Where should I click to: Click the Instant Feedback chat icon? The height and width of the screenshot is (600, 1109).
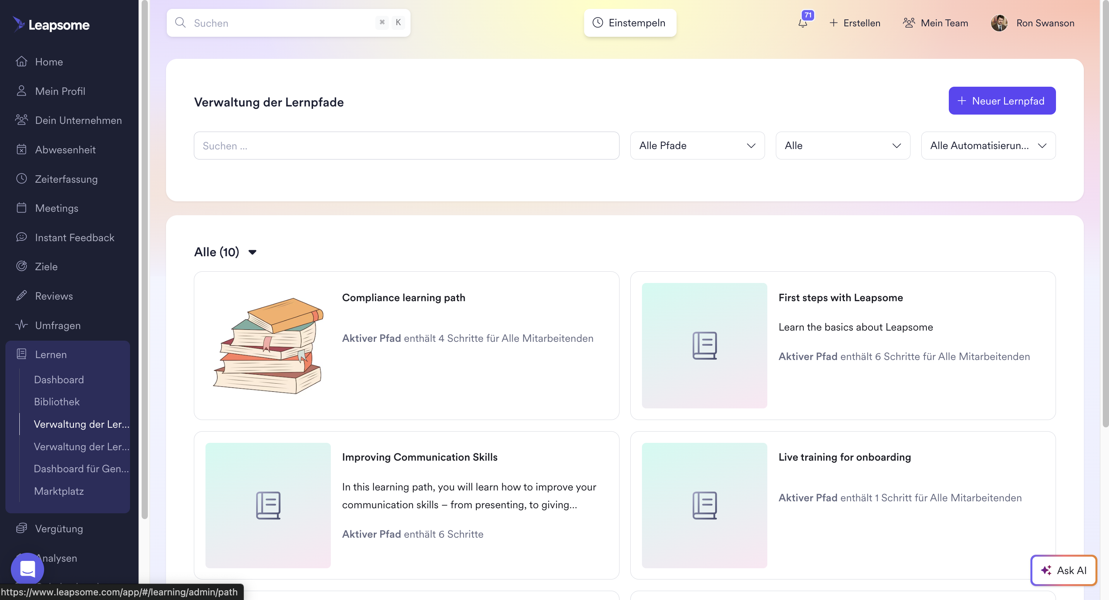(x=22, y=237)
